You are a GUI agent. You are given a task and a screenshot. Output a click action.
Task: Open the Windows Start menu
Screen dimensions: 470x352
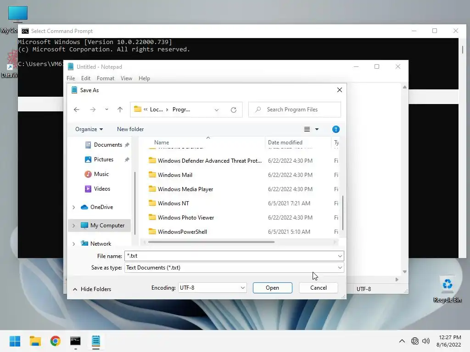(15, 341)
